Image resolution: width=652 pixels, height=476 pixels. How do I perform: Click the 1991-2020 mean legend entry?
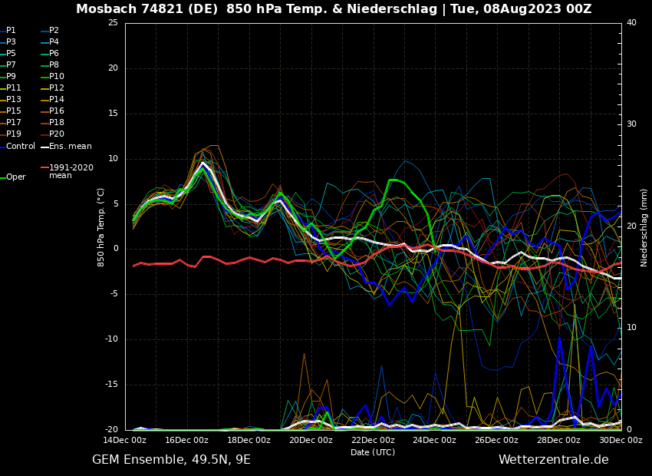tap(71, 171)
